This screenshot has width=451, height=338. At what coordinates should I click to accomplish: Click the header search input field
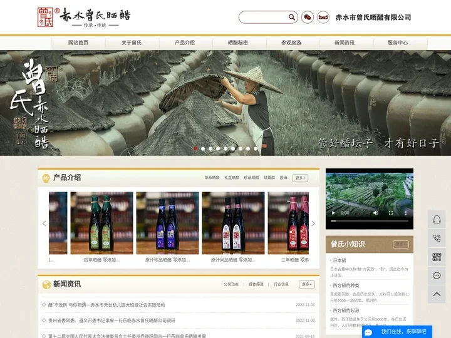pos(263,18)
